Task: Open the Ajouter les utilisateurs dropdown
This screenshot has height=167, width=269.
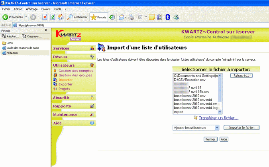Action: click(x=196, y=128)
